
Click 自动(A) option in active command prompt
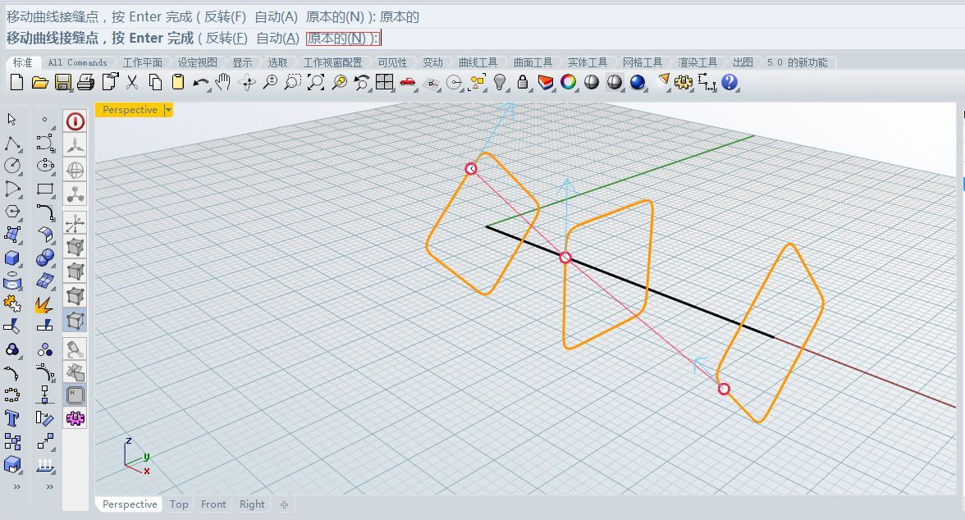[x=277, y=39]
